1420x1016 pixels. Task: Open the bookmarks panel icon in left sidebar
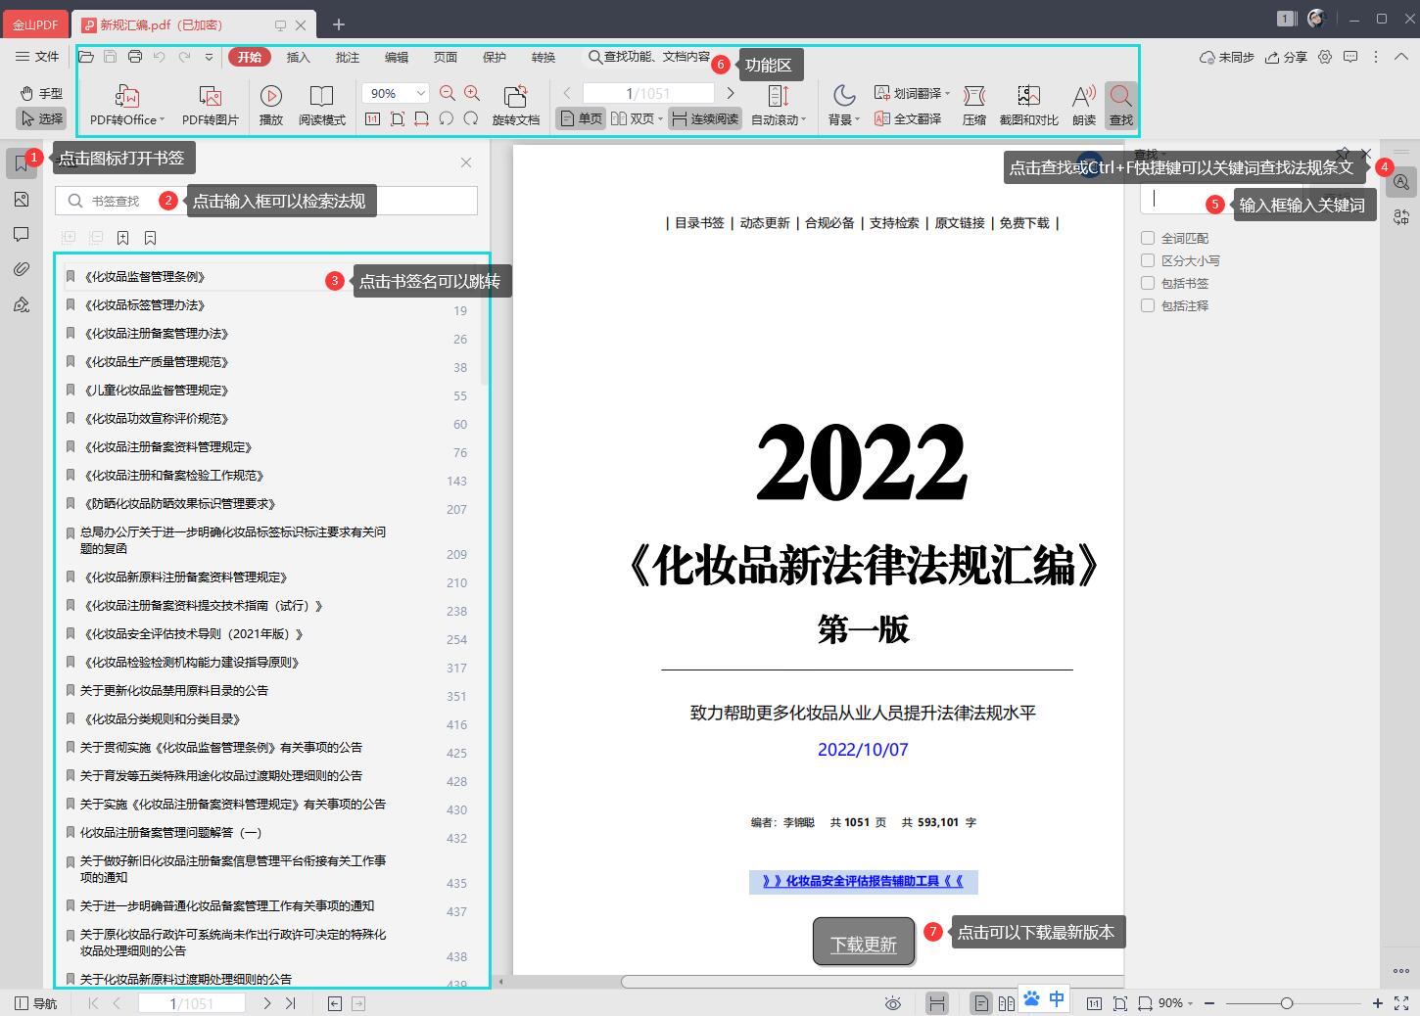click(21, 163)
